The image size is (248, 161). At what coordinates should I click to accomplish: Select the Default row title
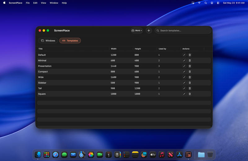pos(42,55)
